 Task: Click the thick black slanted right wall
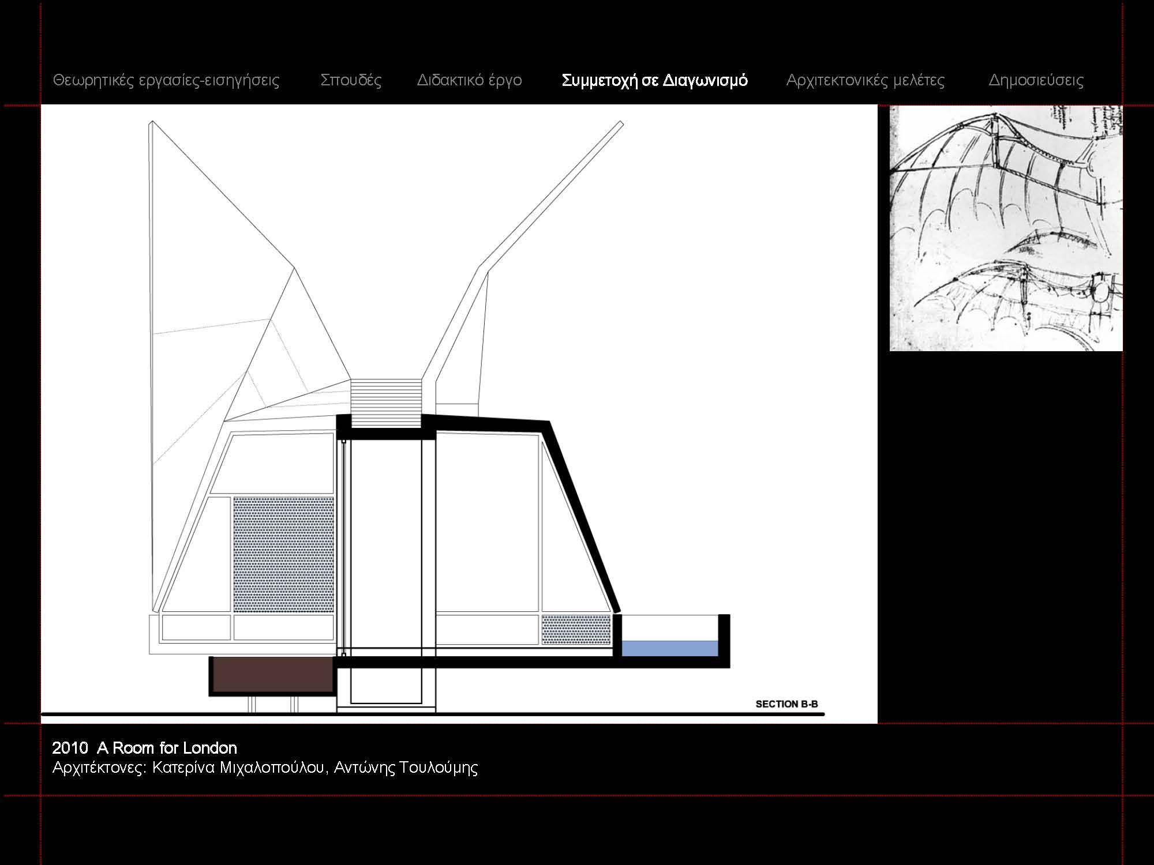583,519
